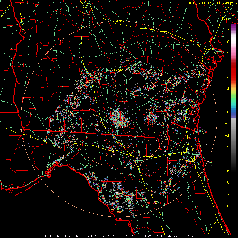Click the -5 value on color scale
Viewport: 238px width, 238px height.
227,171
